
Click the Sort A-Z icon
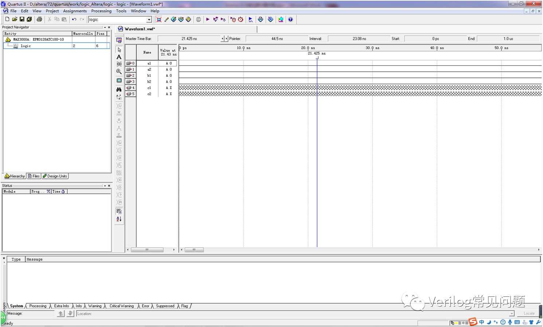coord(119,219)
